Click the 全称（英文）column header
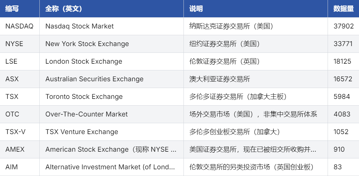The image size is (359, 176). (64, 9)
